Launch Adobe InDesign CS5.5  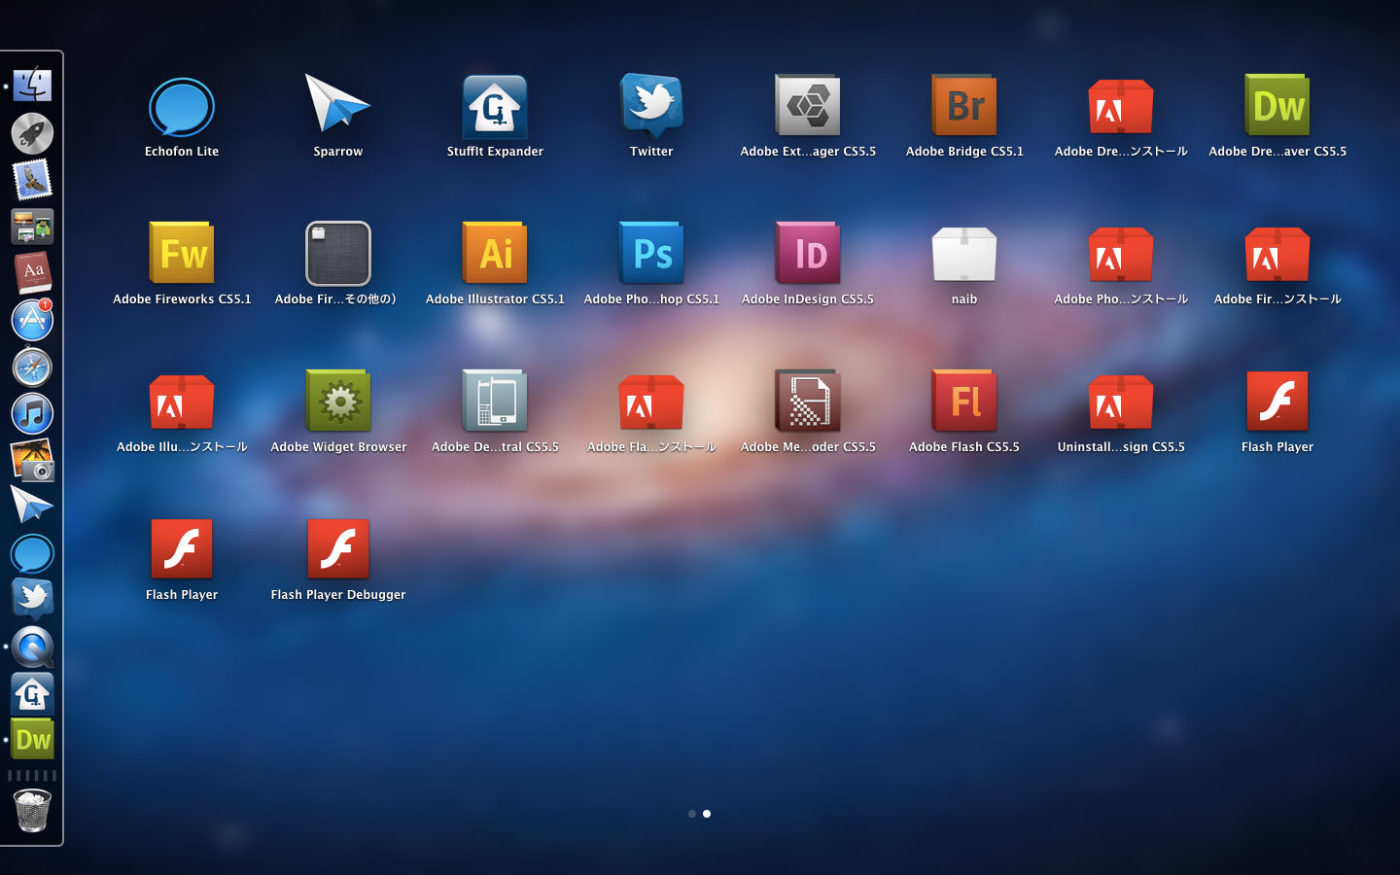pos(808,253)
